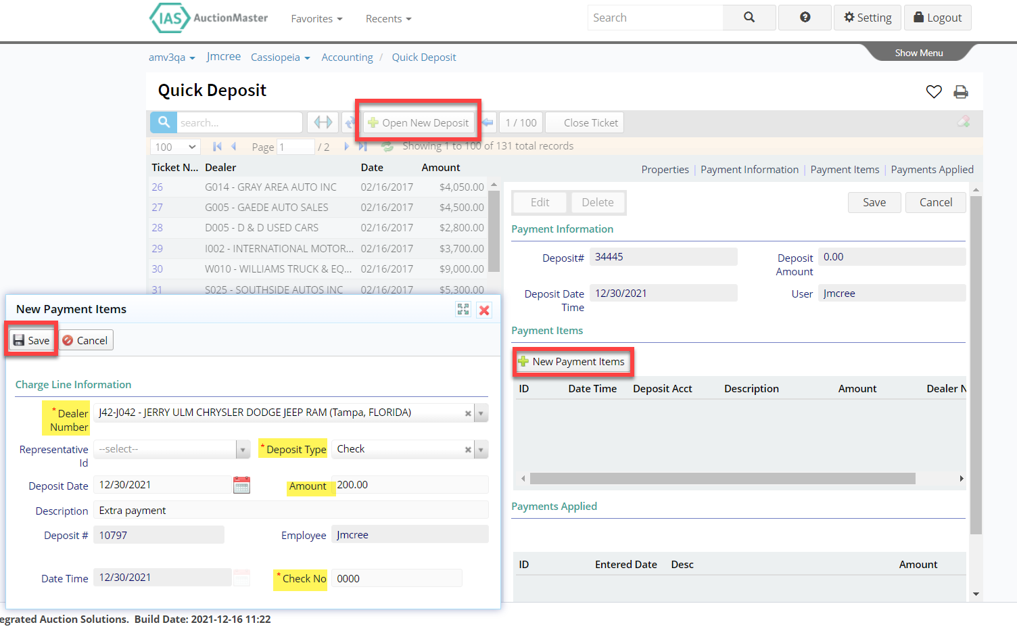Click the Check No field showing 0000

tap(397, 578)
